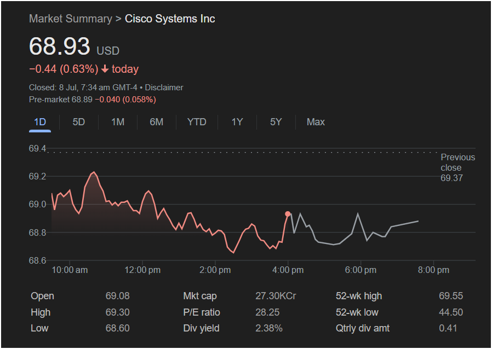Screen dimensions: 492x349
Task: Click the down arrow next to today
Action: (105, 69)
